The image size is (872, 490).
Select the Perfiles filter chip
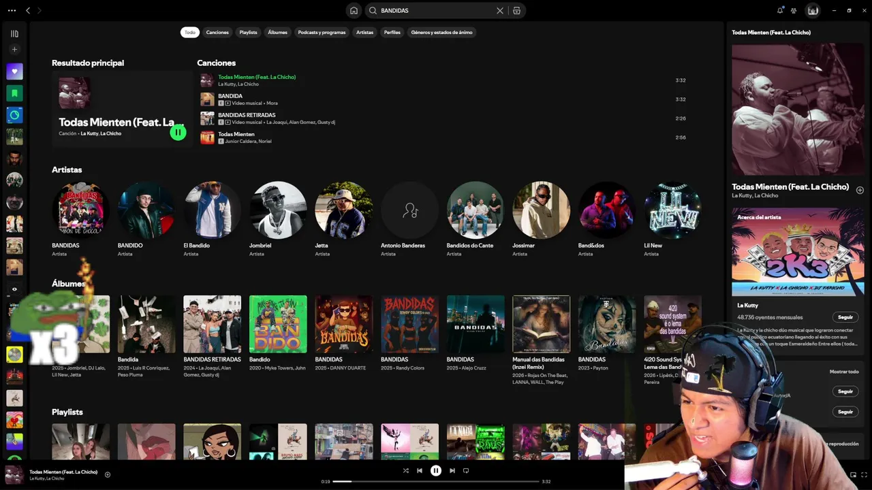coord(392,32)
